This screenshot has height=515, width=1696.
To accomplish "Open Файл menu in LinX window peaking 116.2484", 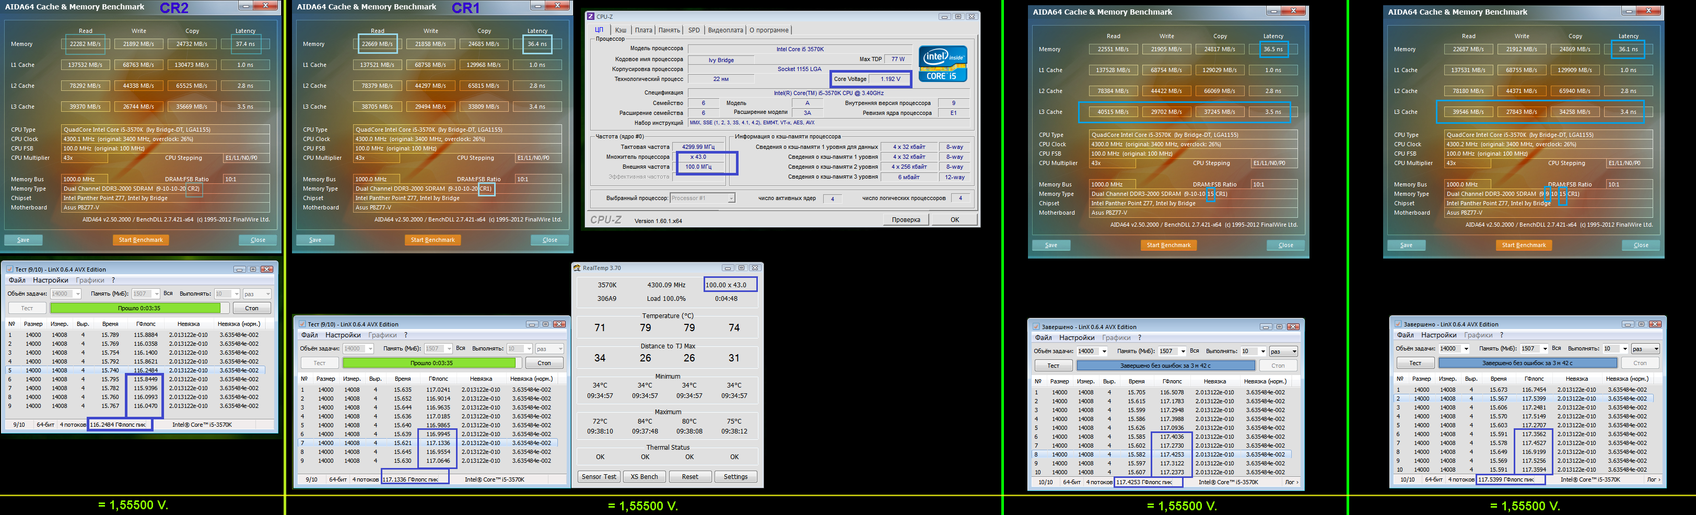I will point(17,280).
